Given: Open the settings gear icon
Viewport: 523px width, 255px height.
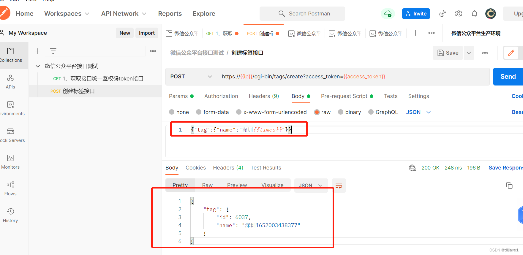Looking at the screenshot, I should coord(459,14).
